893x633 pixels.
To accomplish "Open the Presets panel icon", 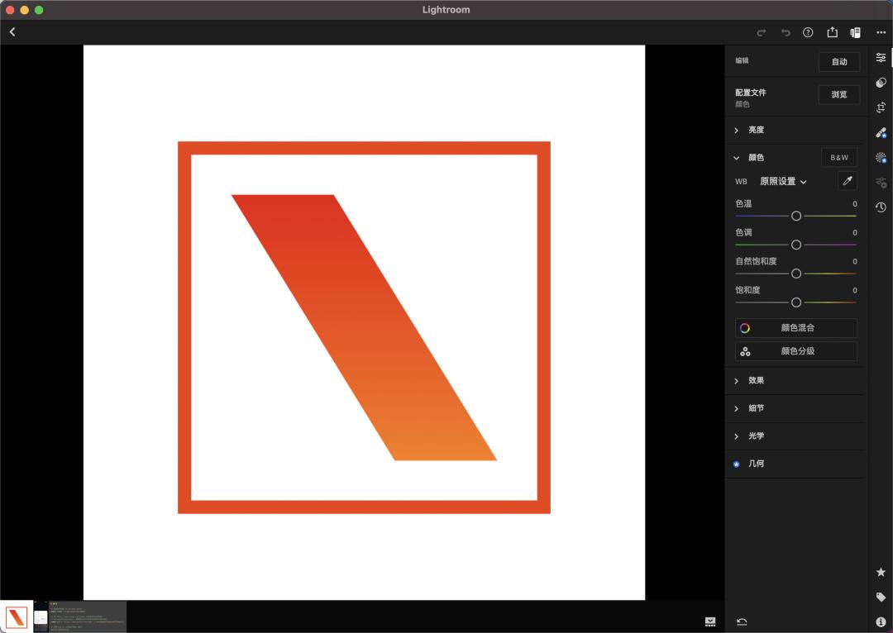I will (881, 83).
